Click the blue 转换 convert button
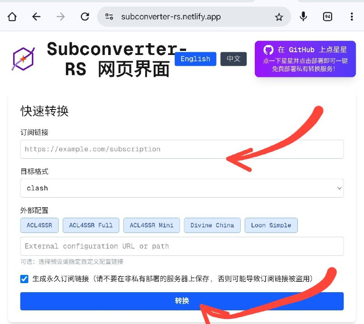Viewport: 364px width, 324px height. 182,301
